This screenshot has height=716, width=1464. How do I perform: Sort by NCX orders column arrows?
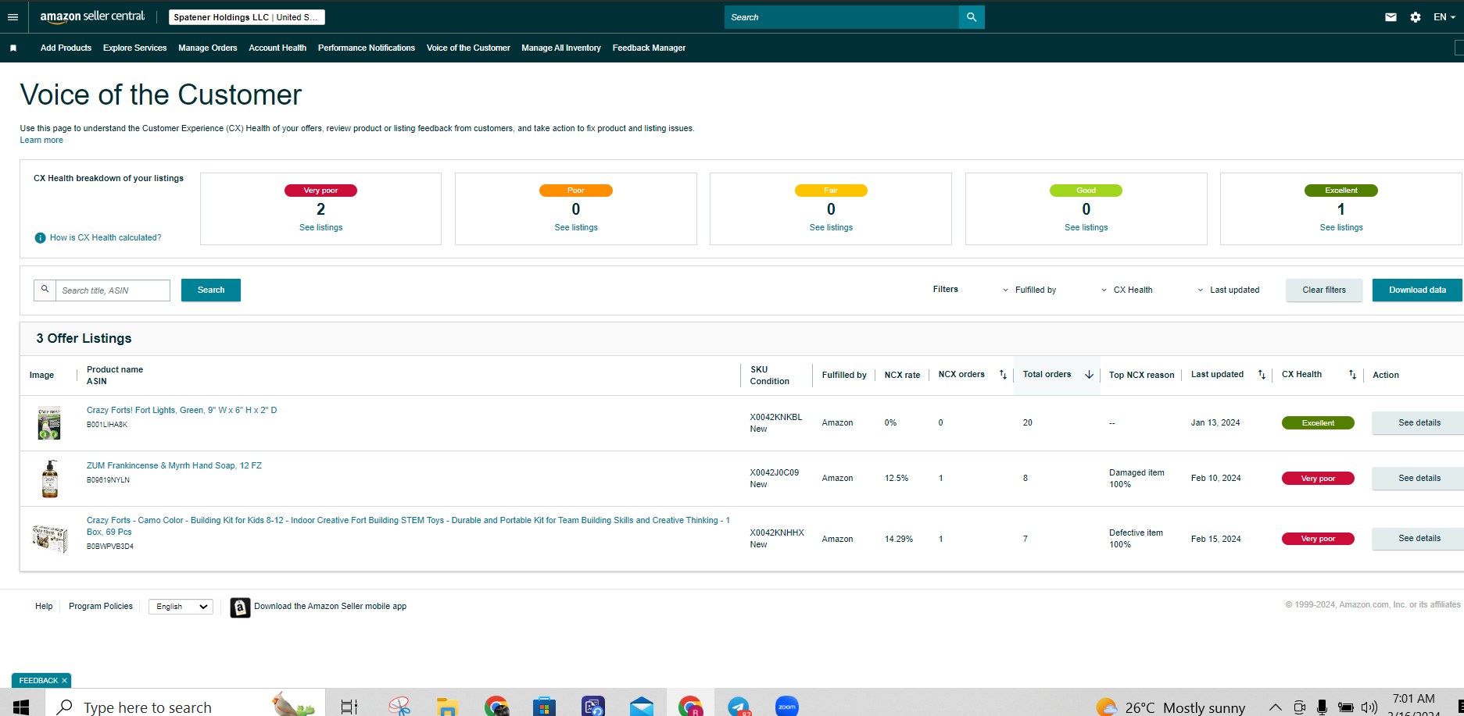click(x=1003, y=375)
